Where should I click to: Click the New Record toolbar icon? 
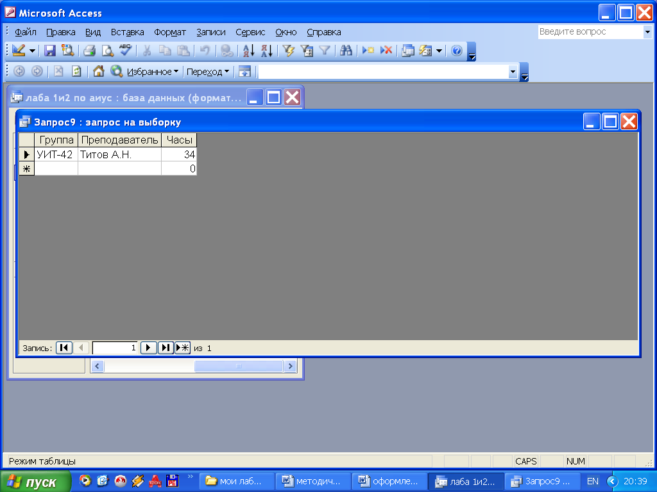click(368, 51)
